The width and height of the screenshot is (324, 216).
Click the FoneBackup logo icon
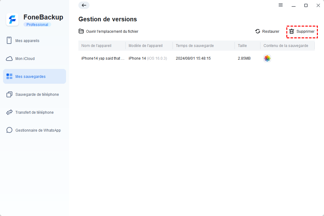13,20
